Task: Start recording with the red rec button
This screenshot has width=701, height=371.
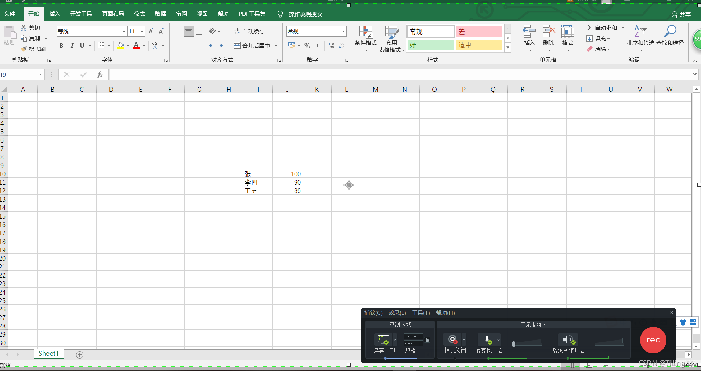Action: [653, 340]
